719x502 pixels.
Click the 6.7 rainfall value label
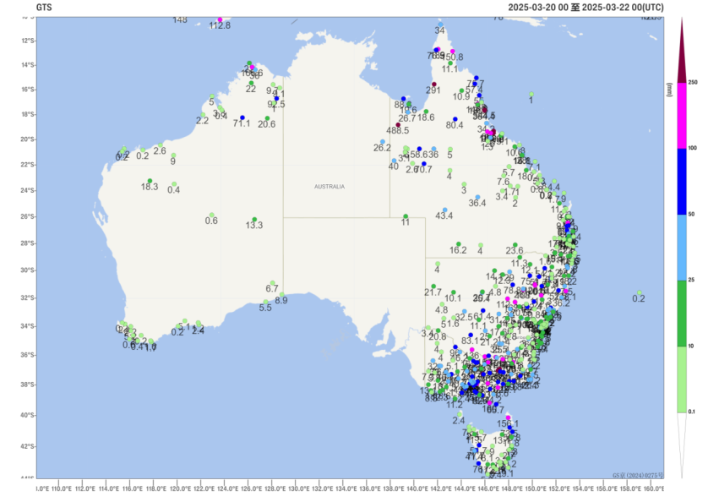coord(272,289)
